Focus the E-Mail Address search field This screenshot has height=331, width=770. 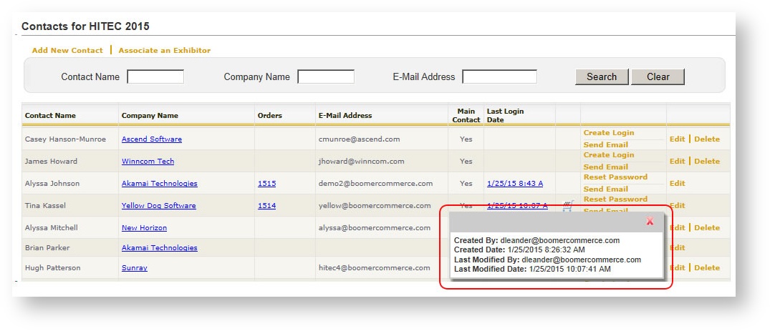(499, 77)
